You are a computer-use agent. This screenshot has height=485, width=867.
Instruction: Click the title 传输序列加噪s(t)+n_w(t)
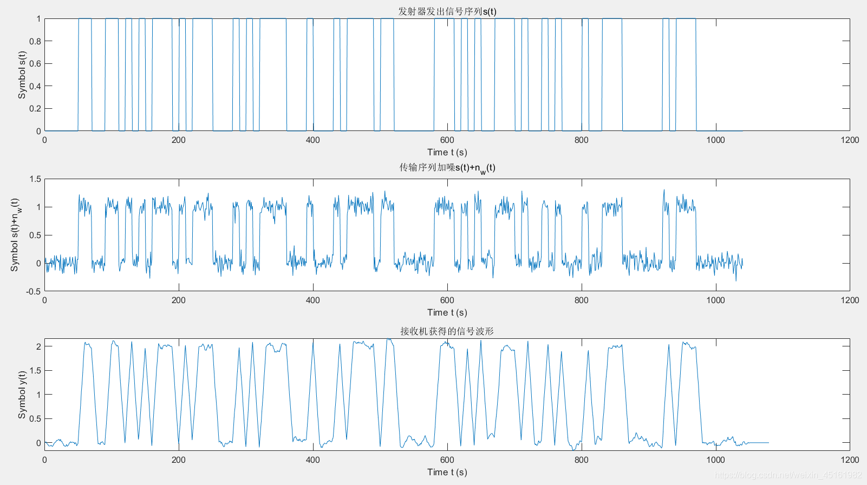pyautogui.click(x=447, y=168)
